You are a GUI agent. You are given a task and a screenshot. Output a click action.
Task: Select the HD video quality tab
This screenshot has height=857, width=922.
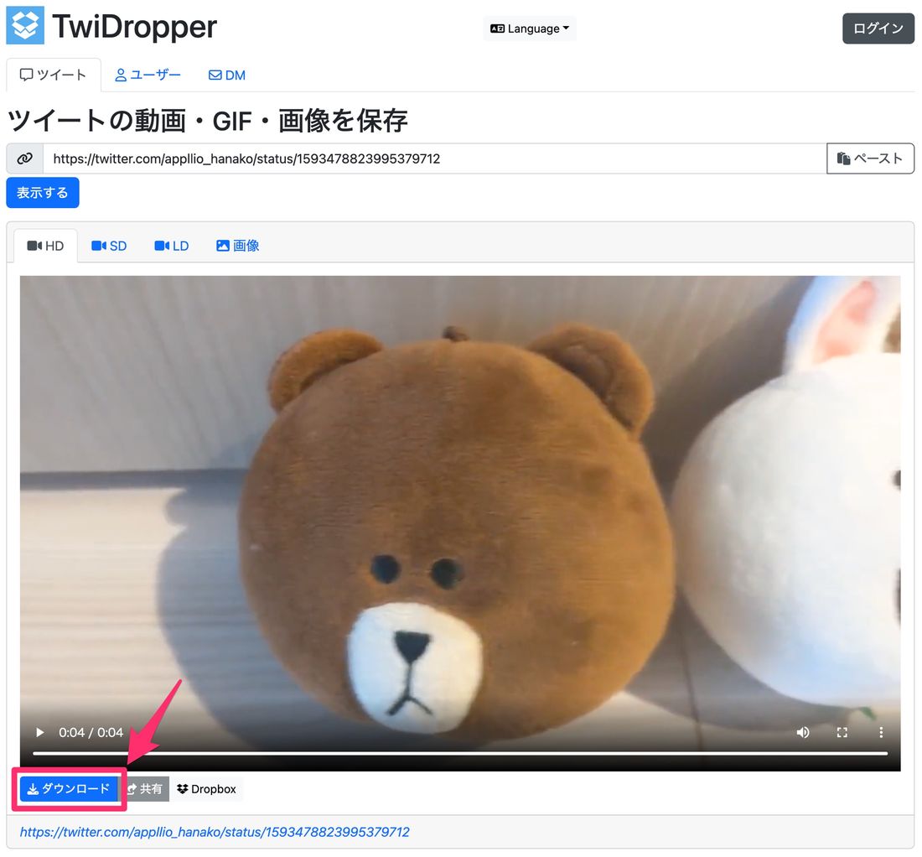(x=45, y=246)
